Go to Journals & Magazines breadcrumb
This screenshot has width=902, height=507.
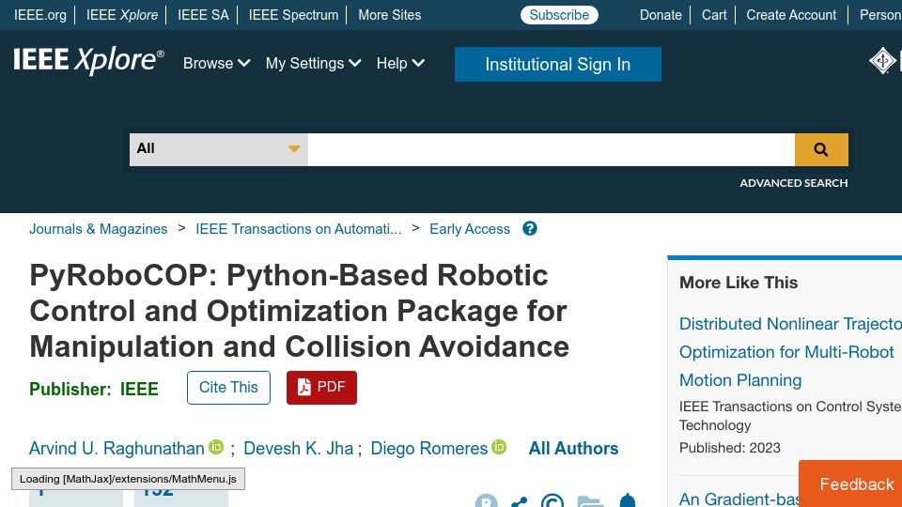tap(99, 229)
